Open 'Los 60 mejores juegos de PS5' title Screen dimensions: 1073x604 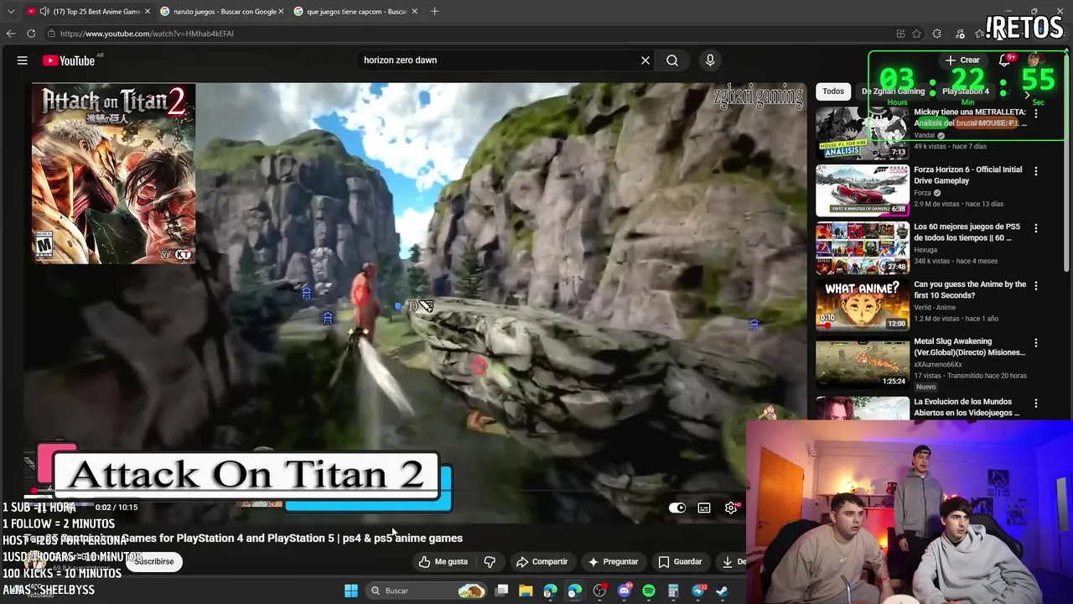pyautogui.click(x=967, y=232)
